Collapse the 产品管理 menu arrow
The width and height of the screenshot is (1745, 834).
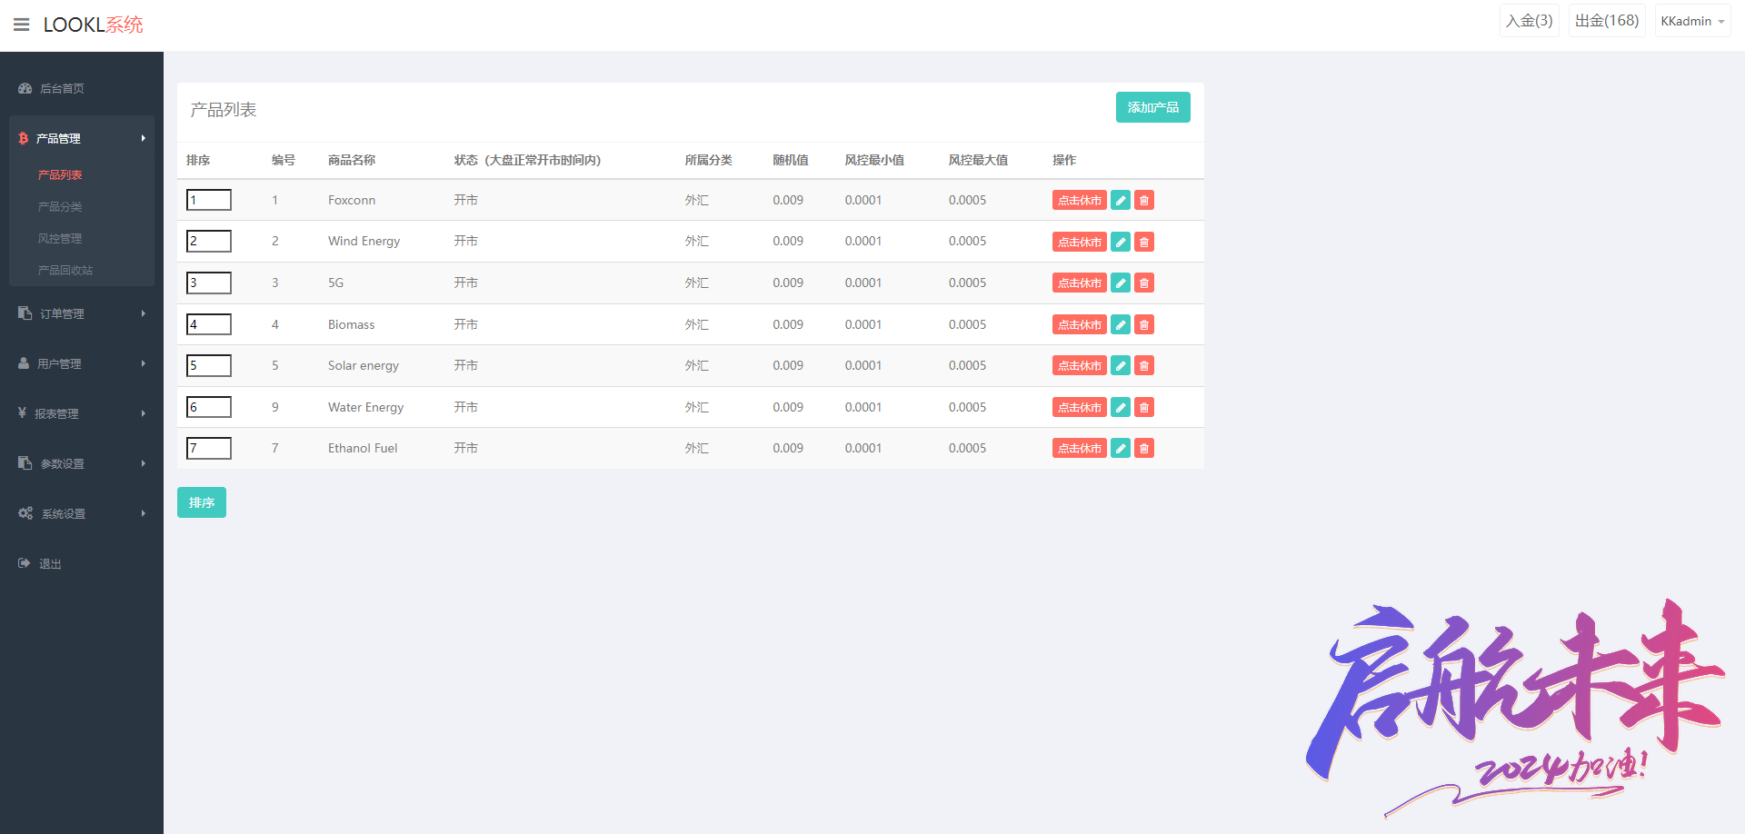point(143,138)
